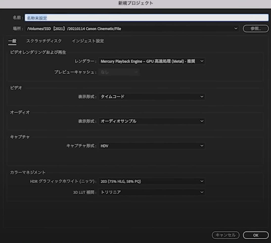Expand the 3D LUT 補間 dropdown
271x243 pixels.
pyautogui.click(x=201, y=192)
